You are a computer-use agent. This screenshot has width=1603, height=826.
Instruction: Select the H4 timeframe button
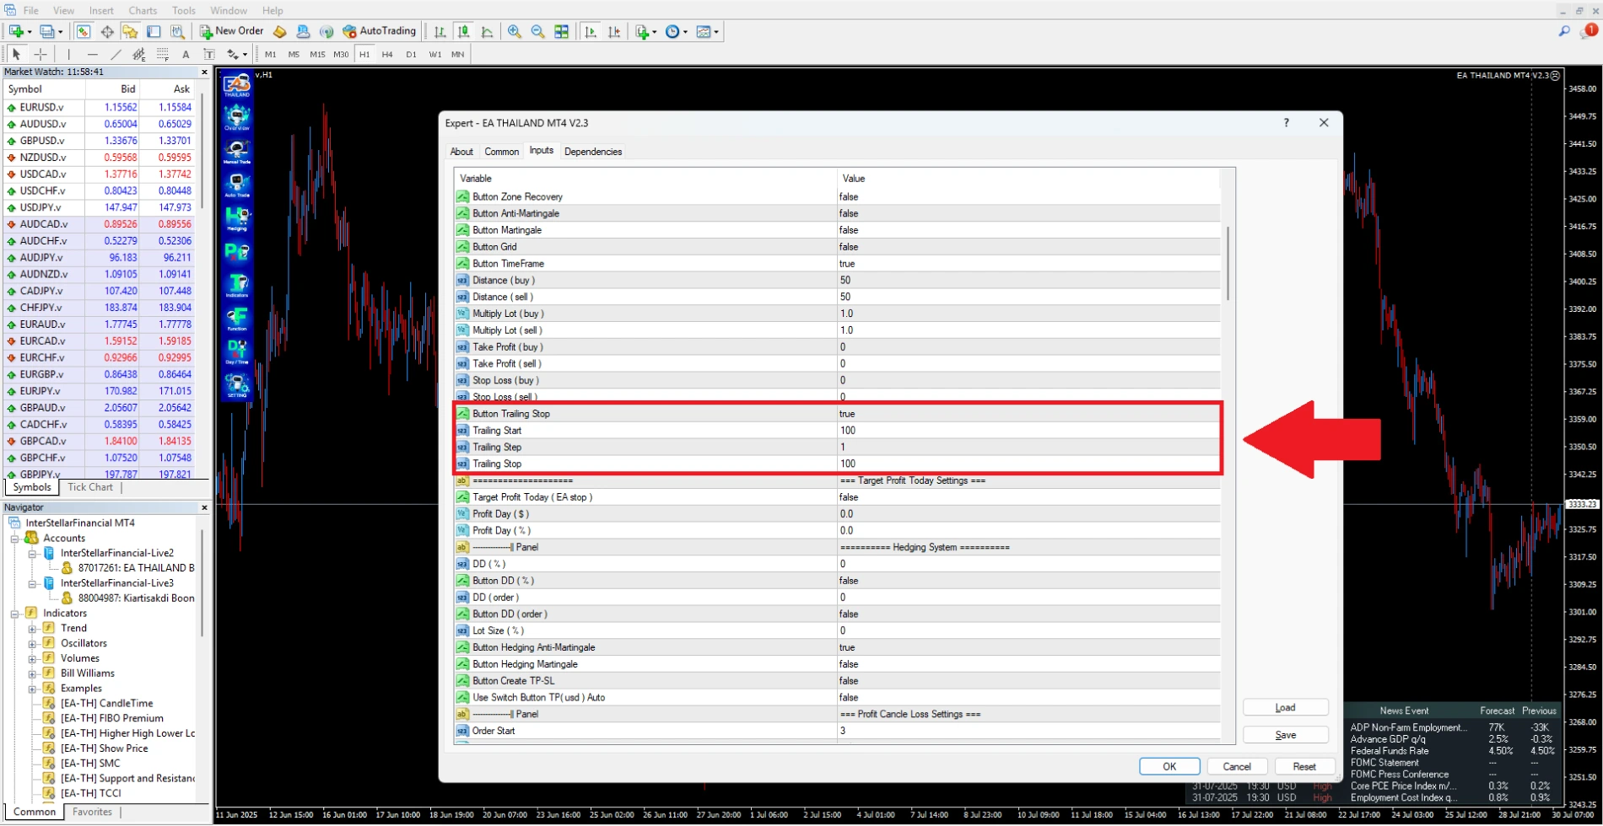[x=387, y=54]
